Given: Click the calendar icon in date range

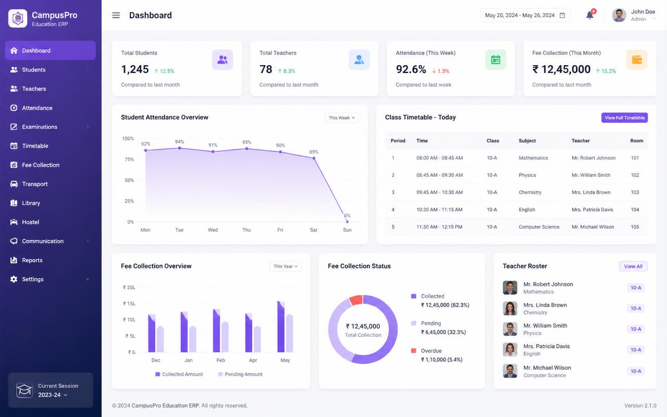Looking at the screenshot, I should tap(562, 15).
